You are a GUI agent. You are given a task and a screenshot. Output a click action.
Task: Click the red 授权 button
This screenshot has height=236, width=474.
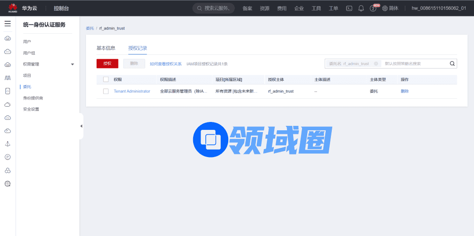point(108,64)
